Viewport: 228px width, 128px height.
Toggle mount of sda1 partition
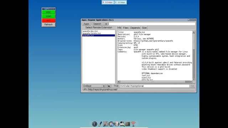48,12
